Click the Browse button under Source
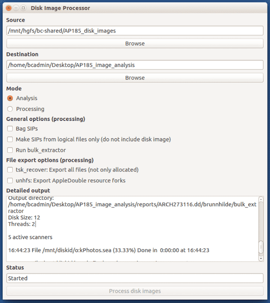The width and height of the screenshot is (270, 303). tap(135, 44)
